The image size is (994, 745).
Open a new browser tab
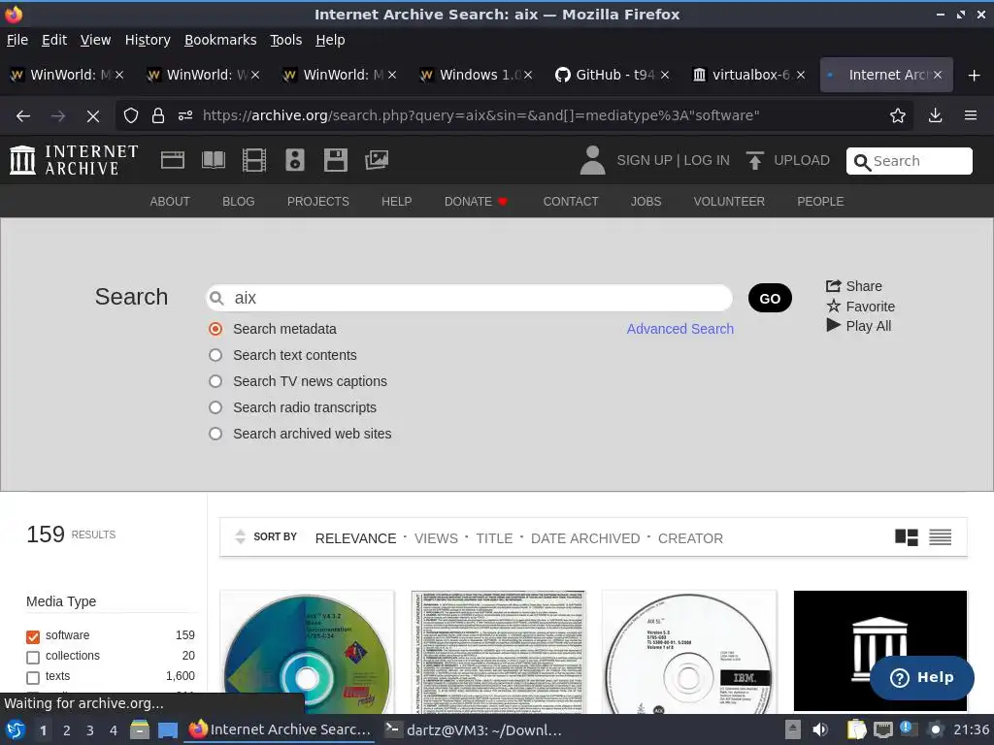[x=975, y=76]
